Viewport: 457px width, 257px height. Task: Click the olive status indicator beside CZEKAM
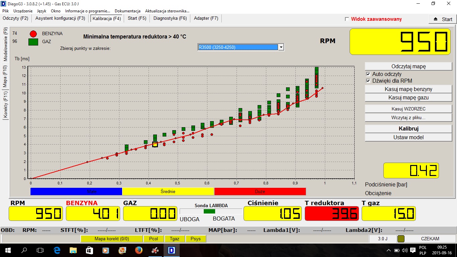point(400,239)
